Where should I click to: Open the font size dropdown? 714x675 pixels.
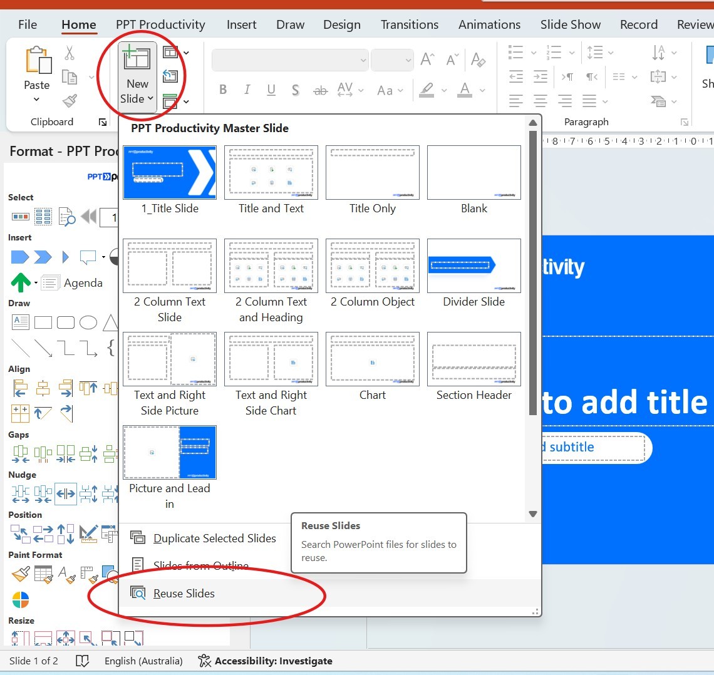pyautogui.click(x=408, y=60)
